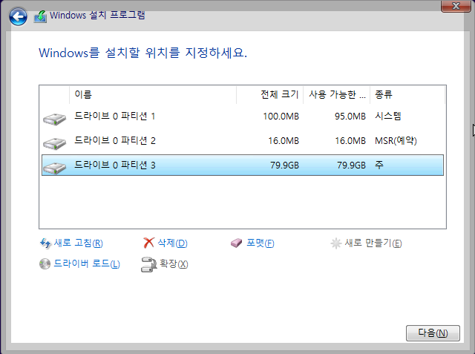Screen dimensions: 475x354
Task: Open 드라이버 로드(L) link
Action: pyautogui.click(x=87, y=263)
